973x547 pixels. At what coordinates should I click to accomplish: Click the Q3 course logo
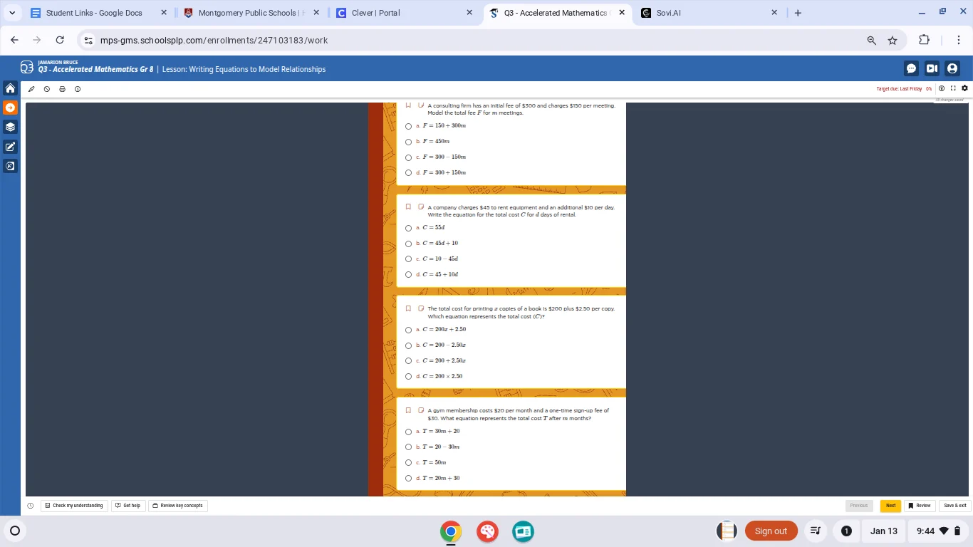point(27,68)
